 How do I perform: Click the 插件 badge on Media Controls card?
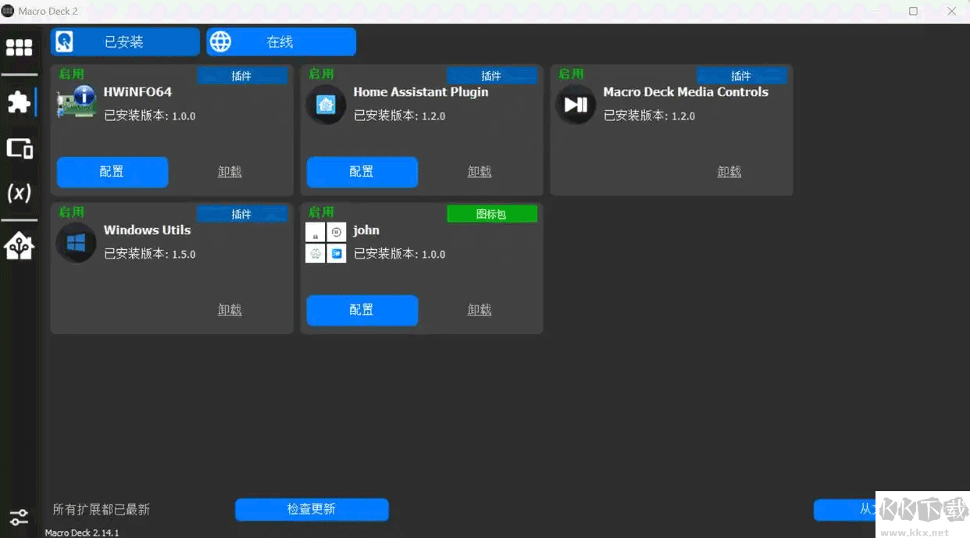click(742, 76)
